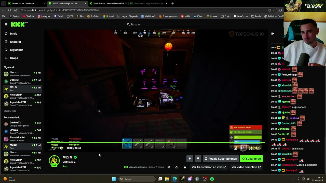Share the clip using the share icon

coord(169,167)
